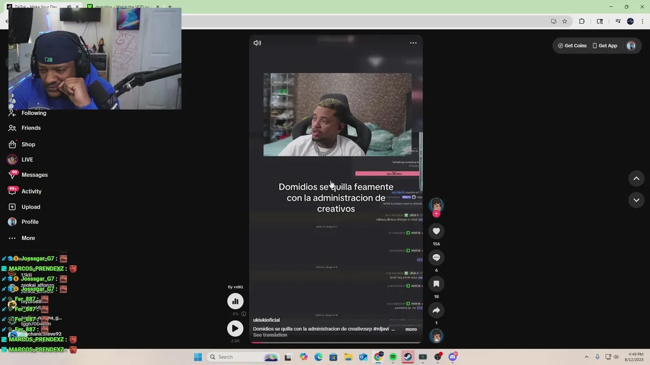Go to previous video with up chevron

pyautogui.click(x=636, y=178)
